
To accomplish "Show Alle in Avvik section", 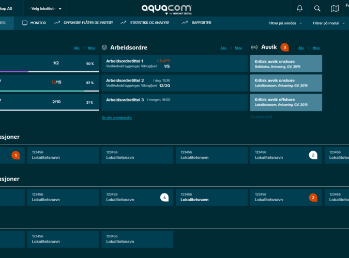I will pos(301,48).
